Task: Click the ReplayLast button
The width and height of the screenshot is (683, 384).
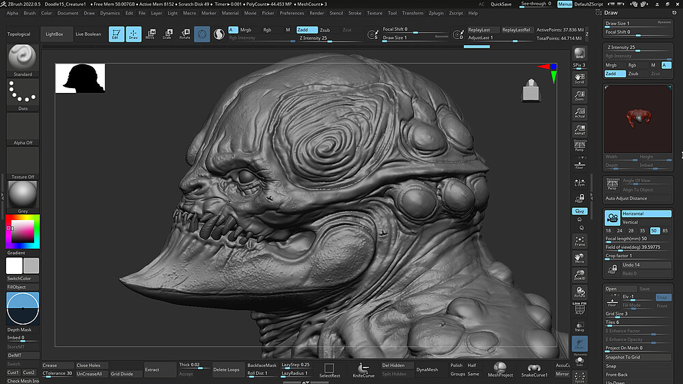Action: [482, 29]
